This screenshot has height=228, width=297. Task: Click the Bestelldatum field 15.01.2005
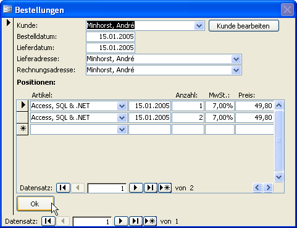tap(111, 36)
